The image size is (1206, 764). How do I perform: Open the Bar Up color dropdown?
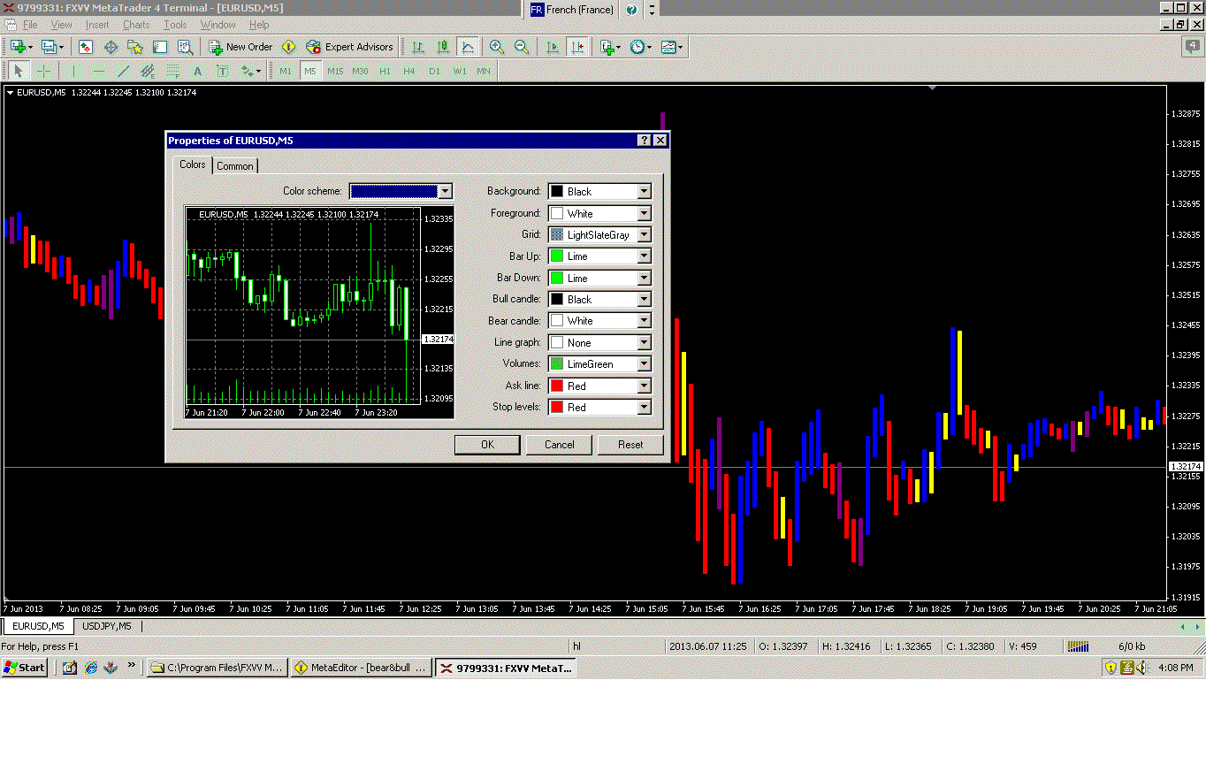[x=644, y=256]
